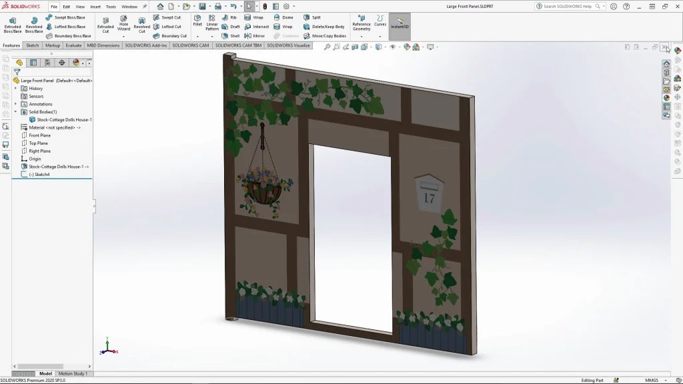Viewport: 683px width, 384px height.
Task: Click the Rebuild traffic light icon
Action: pyautogui.click(x=265, y=7)
